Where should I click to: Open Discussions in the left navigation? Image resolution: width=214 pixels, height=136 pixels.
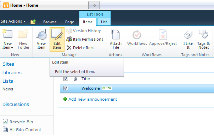(x=16, y=105)
